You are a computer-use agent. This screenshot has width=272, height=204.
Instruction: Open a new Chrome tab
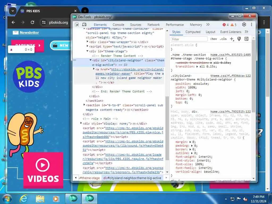tap(85, 11)
